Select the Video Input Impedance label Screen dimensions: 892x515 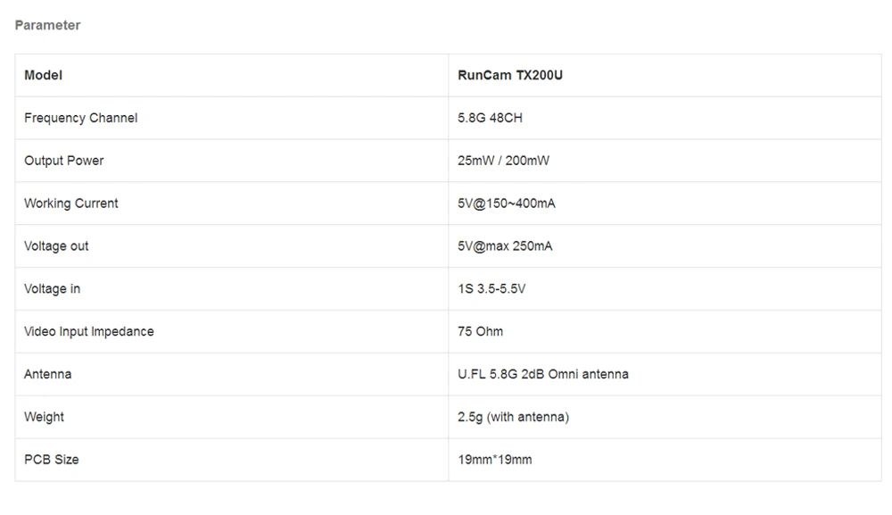click(x=88, y=332)
